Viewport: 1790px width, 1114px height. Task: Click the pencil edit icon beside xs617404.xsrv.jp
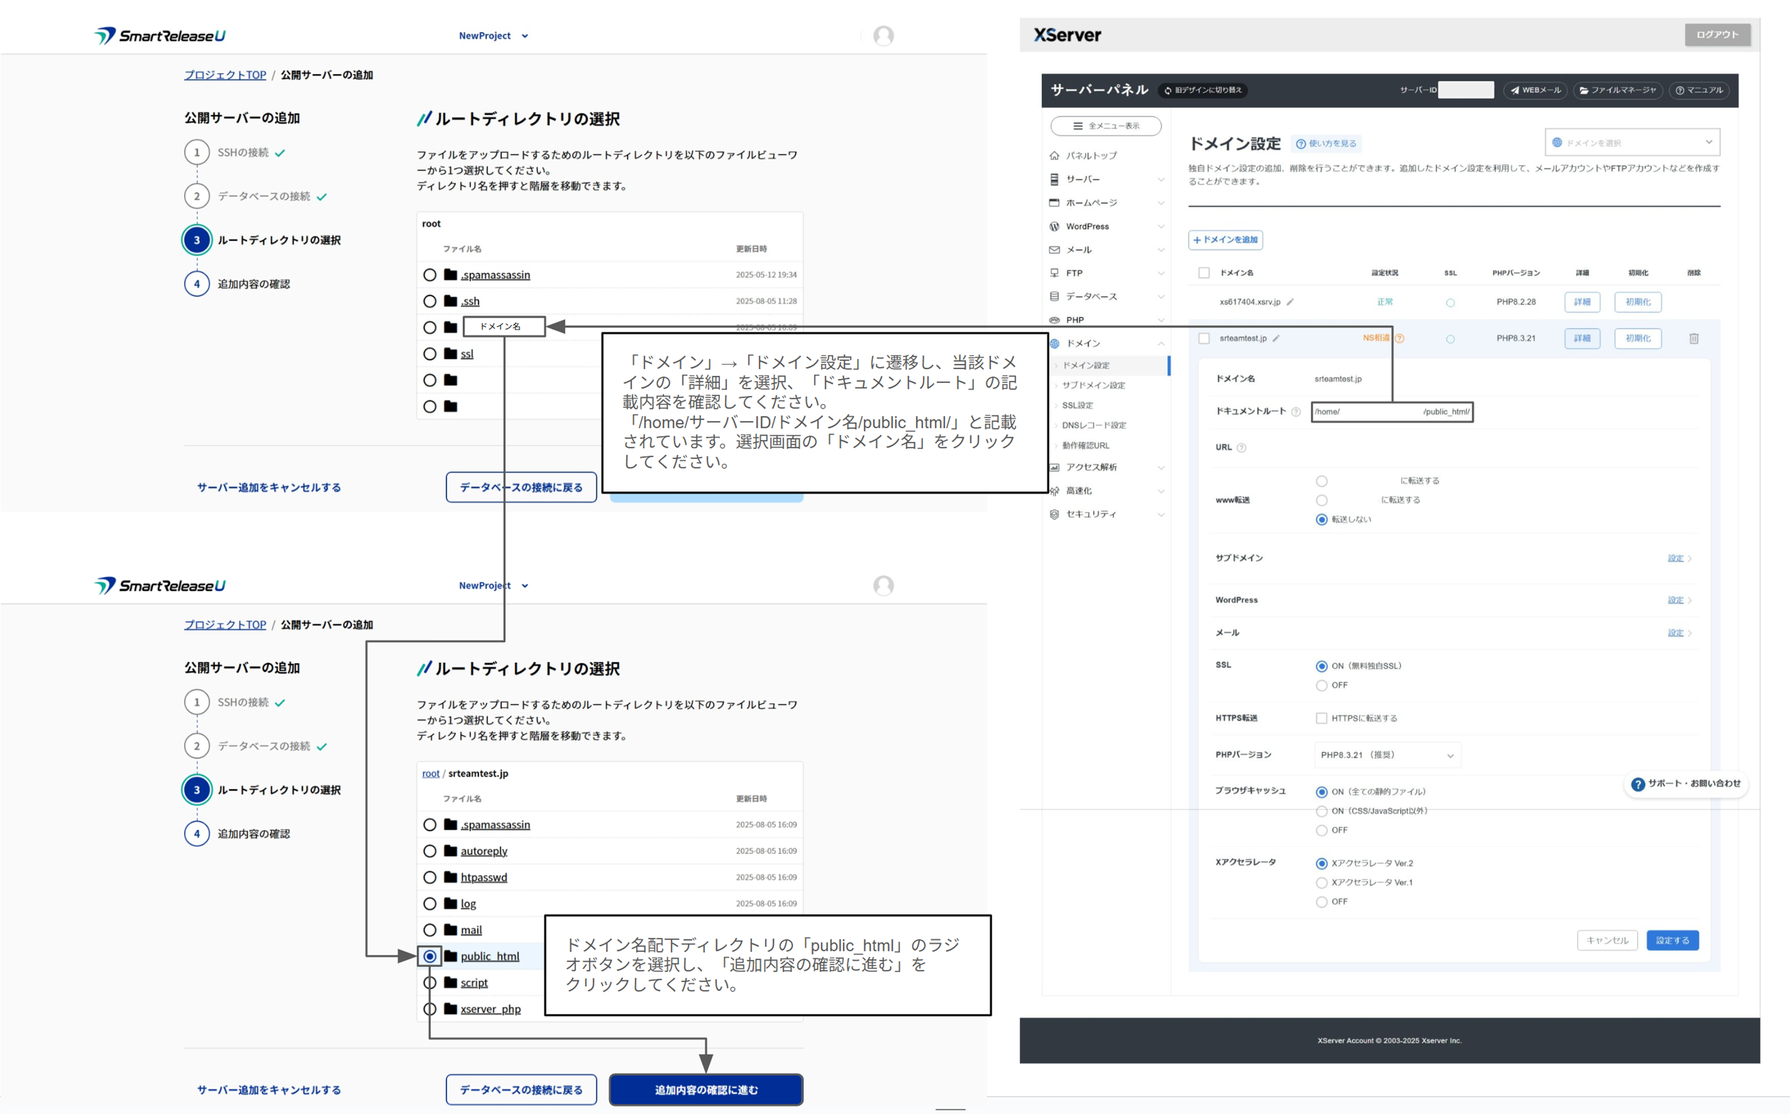1290,302
